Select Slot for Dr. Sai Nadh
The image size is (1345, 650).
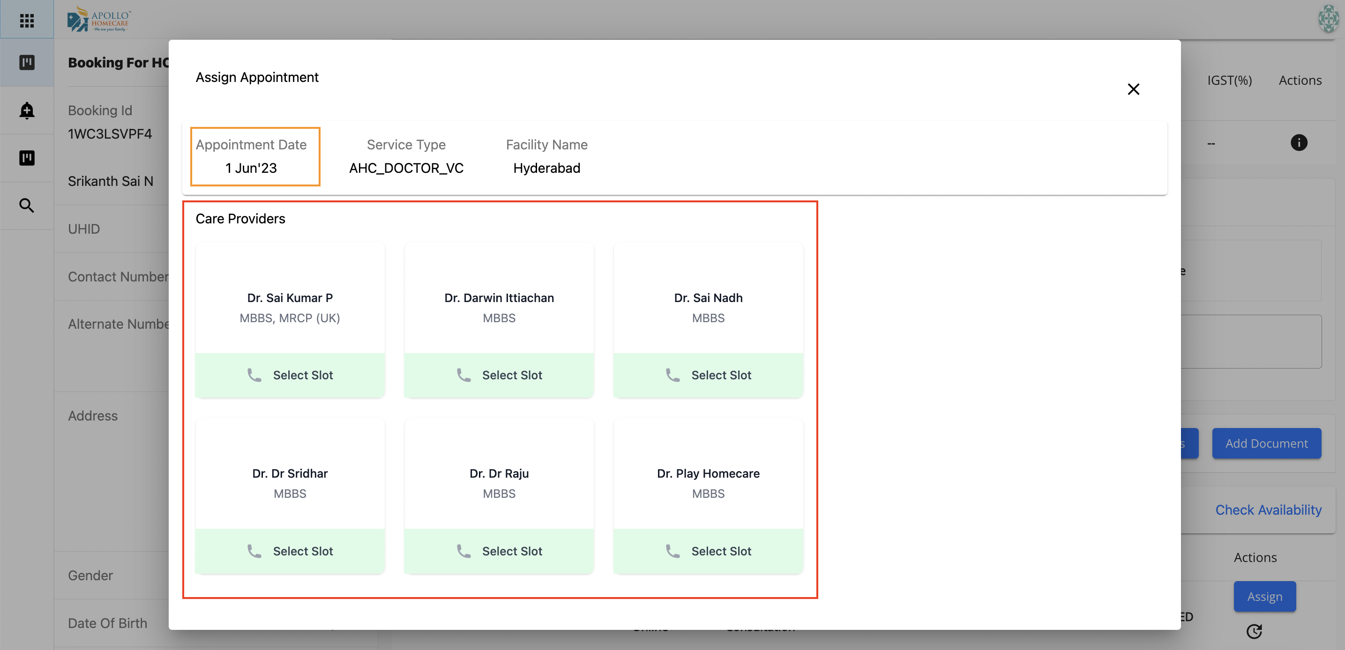click(x=708, y=375)
